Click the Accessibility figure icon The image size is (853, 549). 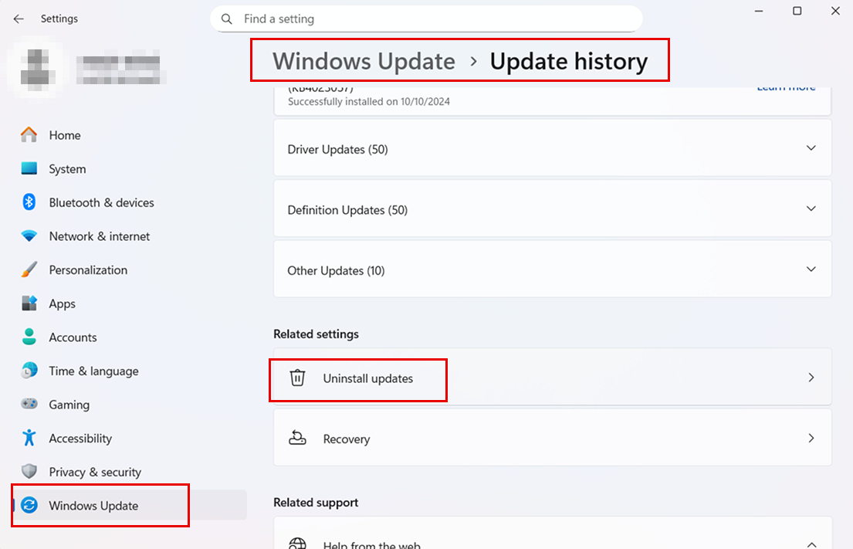[x=29, y=439]
